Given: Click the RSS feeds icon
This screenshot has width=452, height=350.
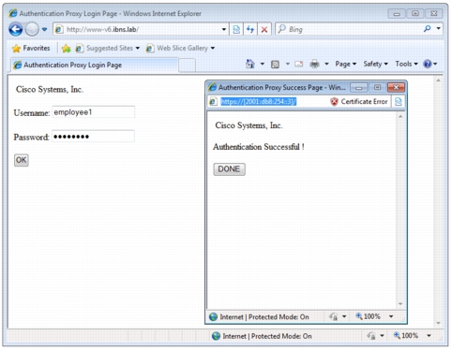Looking at the screenshot, I should (x=275, y=65).
